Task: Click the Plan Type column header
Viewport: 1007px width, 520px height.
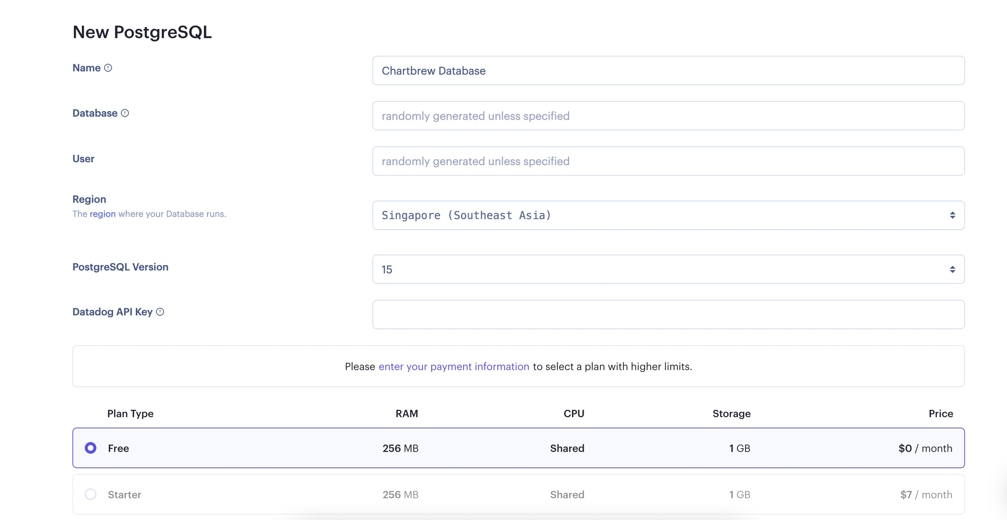Action: 130,413
